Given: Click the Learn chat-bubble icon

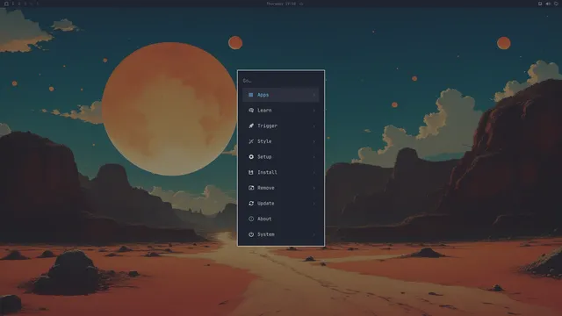Looking at the screenshot, I should coord(251,111).
